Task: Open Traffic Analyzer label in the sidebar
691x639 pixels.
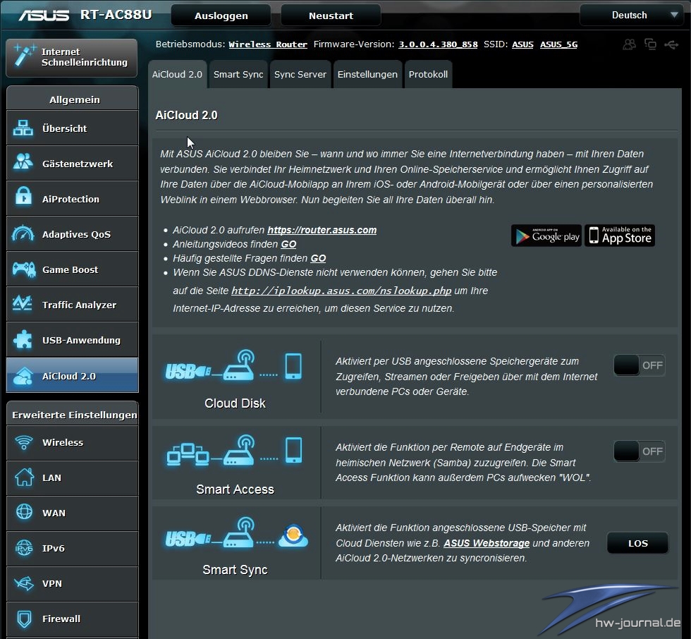Action: point(79,305)
